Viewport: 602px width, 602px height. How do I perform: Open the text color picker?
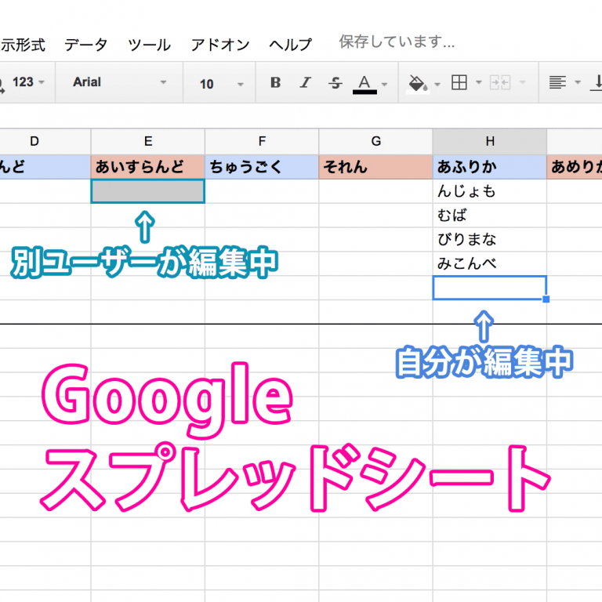(364, 84)
